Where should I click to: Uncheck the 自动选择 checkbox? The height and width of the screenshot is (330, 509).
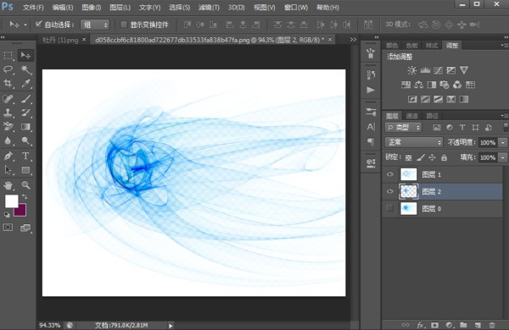click(x=38, y=25)
